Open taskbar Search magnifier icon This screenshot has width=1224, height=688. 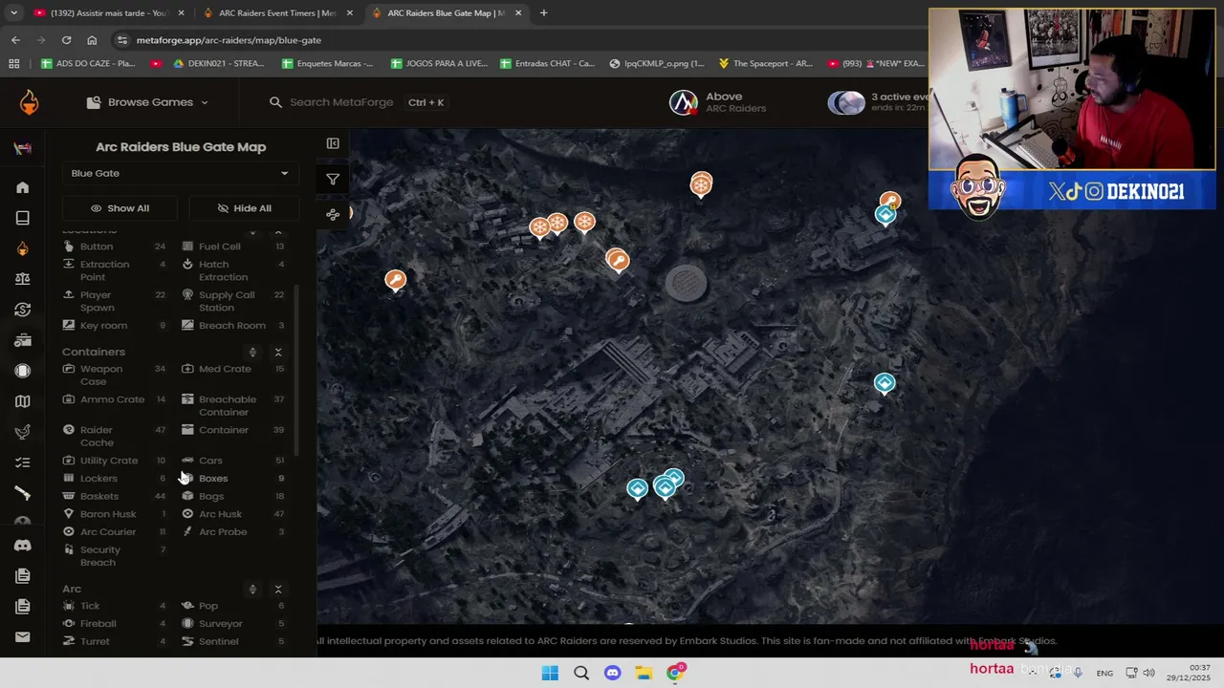581,673
